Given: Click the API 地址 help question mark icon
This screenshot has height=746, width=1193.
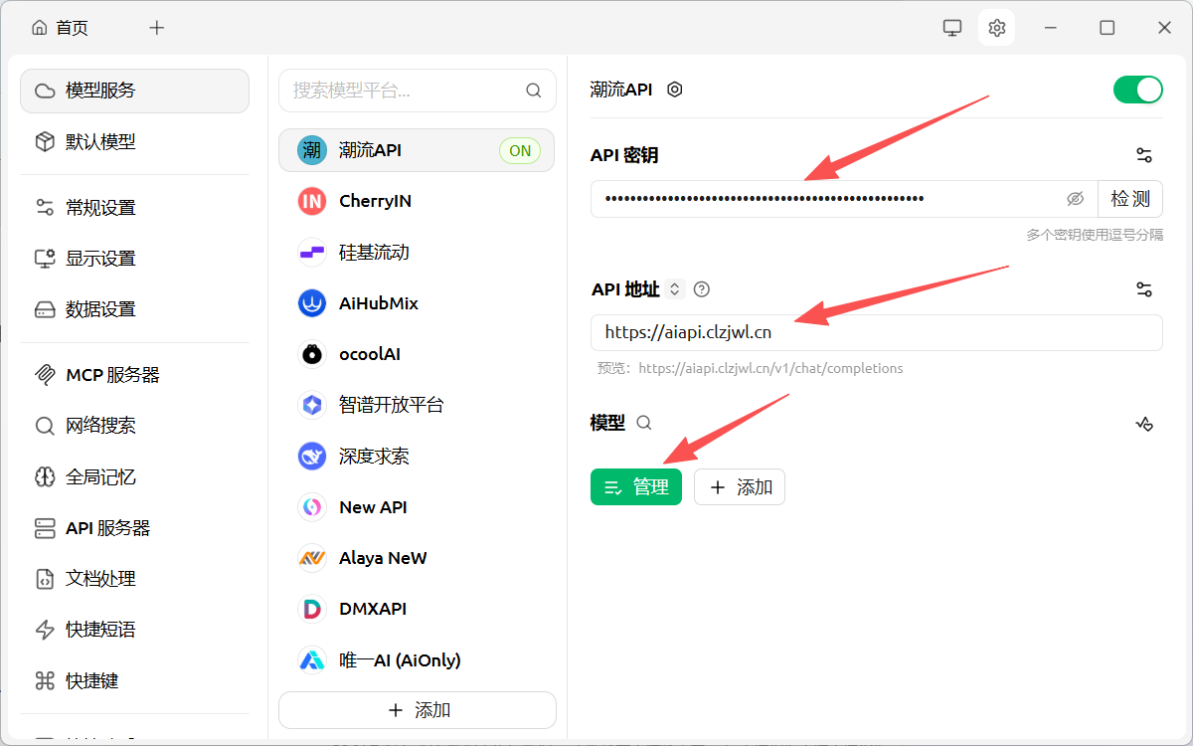Looking at the screenshot, I should pos(702,289).
